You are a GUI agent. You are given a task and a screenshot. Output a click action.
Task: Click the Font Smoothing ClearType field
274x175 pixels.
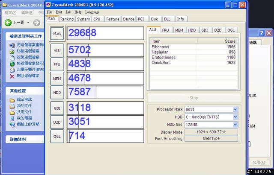[x=211, y=138]
